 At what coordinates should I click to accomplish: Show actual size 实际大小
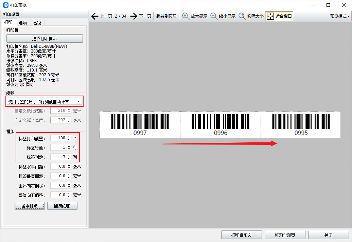pos(251,16)
